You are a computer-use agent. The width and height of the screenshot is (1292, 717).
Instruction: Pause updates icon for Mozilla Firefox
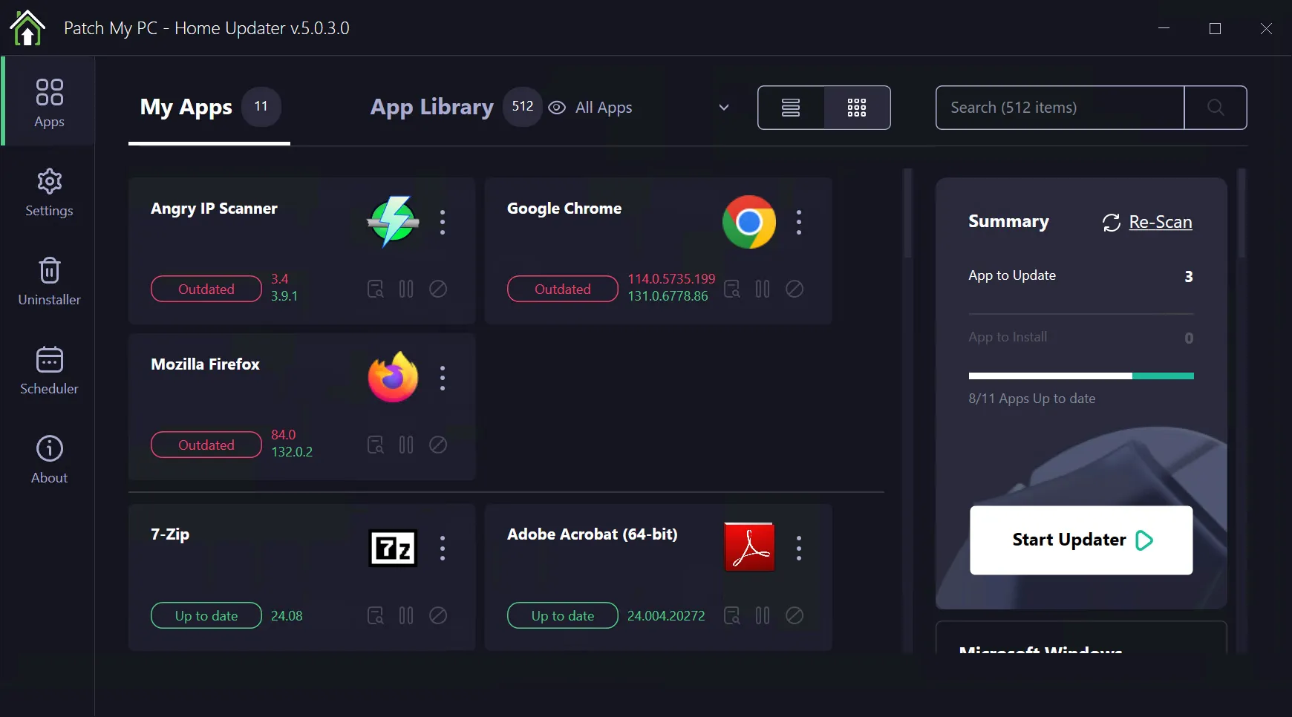point(406,445)
